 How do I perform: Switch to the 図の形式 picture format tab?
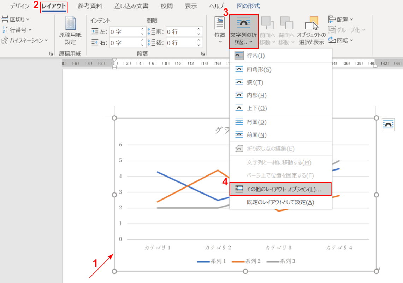point(248,6)
